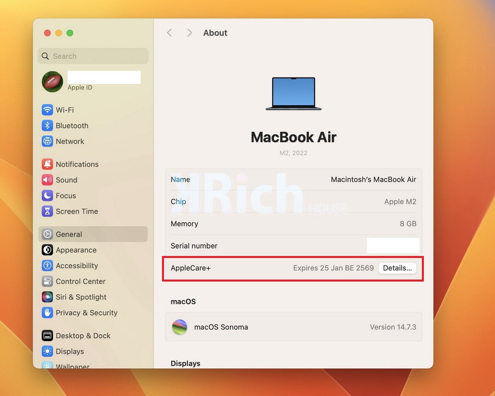Click the Memory row label

coord(184,224)
